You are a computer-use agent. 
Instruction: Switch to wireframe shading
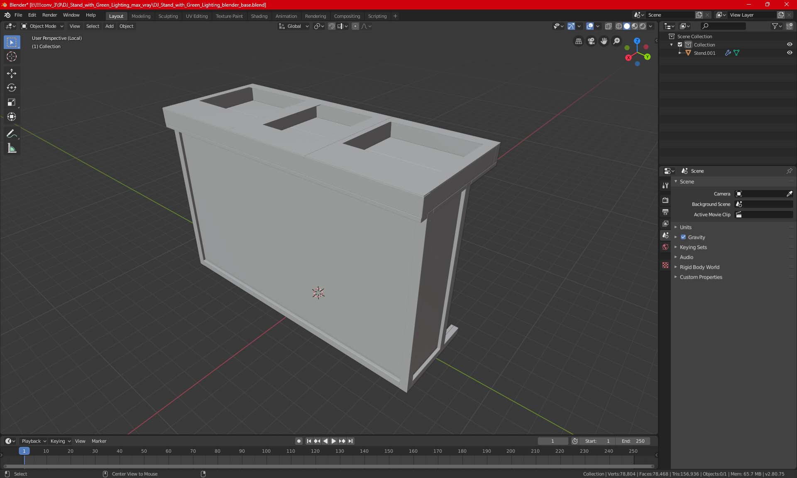click(x=619, y=26)
